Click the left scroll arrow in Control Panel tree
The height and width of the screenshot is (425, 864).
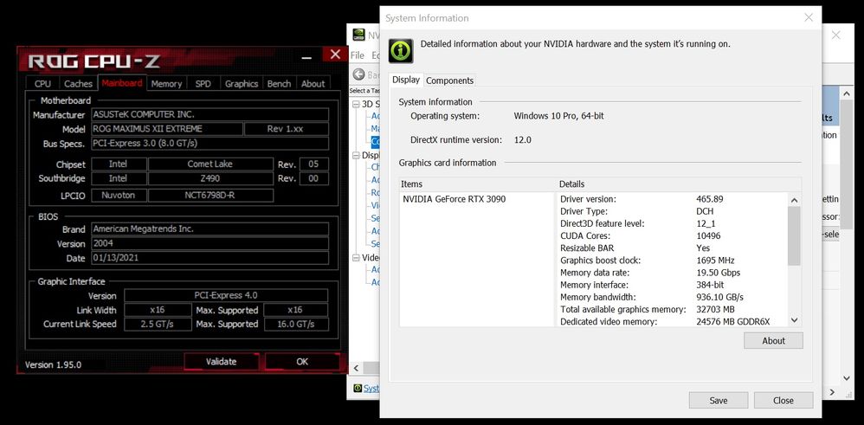356,368
